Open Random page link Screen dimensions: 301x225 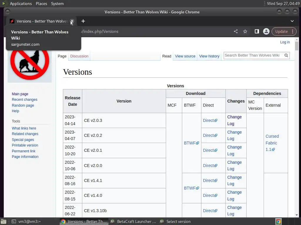click(23, 105)
